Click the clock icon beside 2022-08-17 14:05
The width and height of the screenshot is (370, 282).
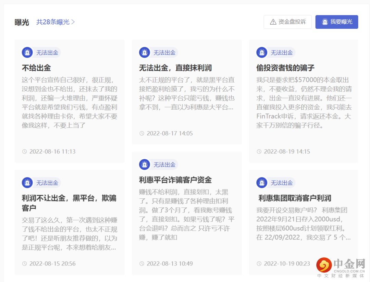[x=142, y=133]
